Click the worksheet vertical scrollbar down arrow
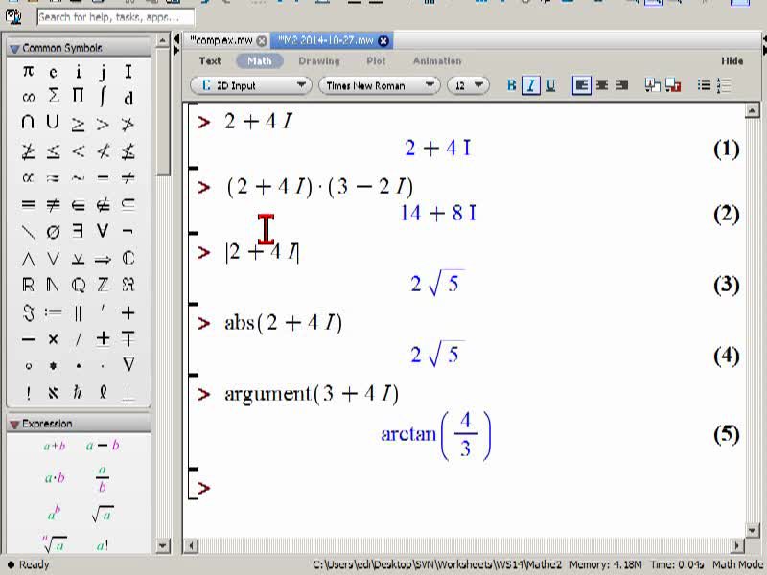 tap(752, 530)
